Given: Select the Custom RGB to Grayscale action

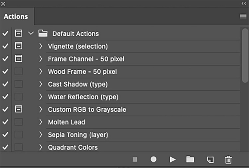Looking at the screenshot, I should pos(87,110).
